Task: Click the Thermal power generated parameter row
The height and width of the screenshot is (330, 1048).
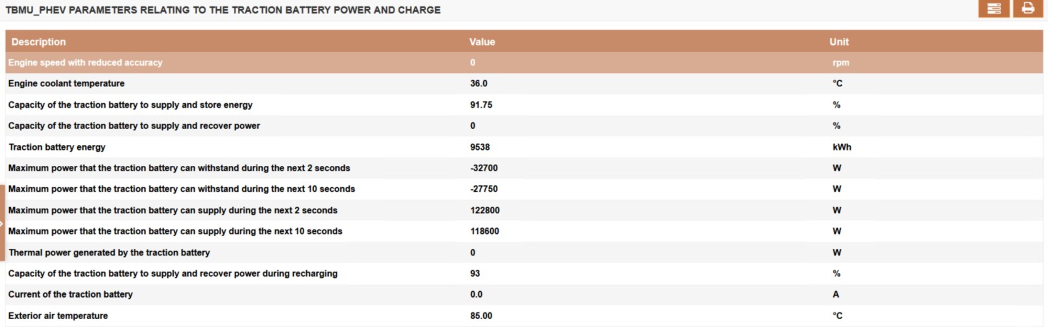Action: tap(109, 252)
